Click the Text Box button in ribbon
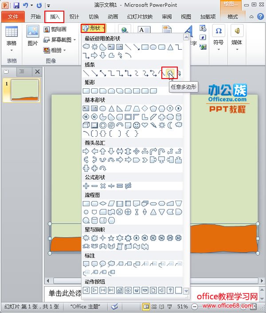266x313 pixels. click(x=144, y=30)
